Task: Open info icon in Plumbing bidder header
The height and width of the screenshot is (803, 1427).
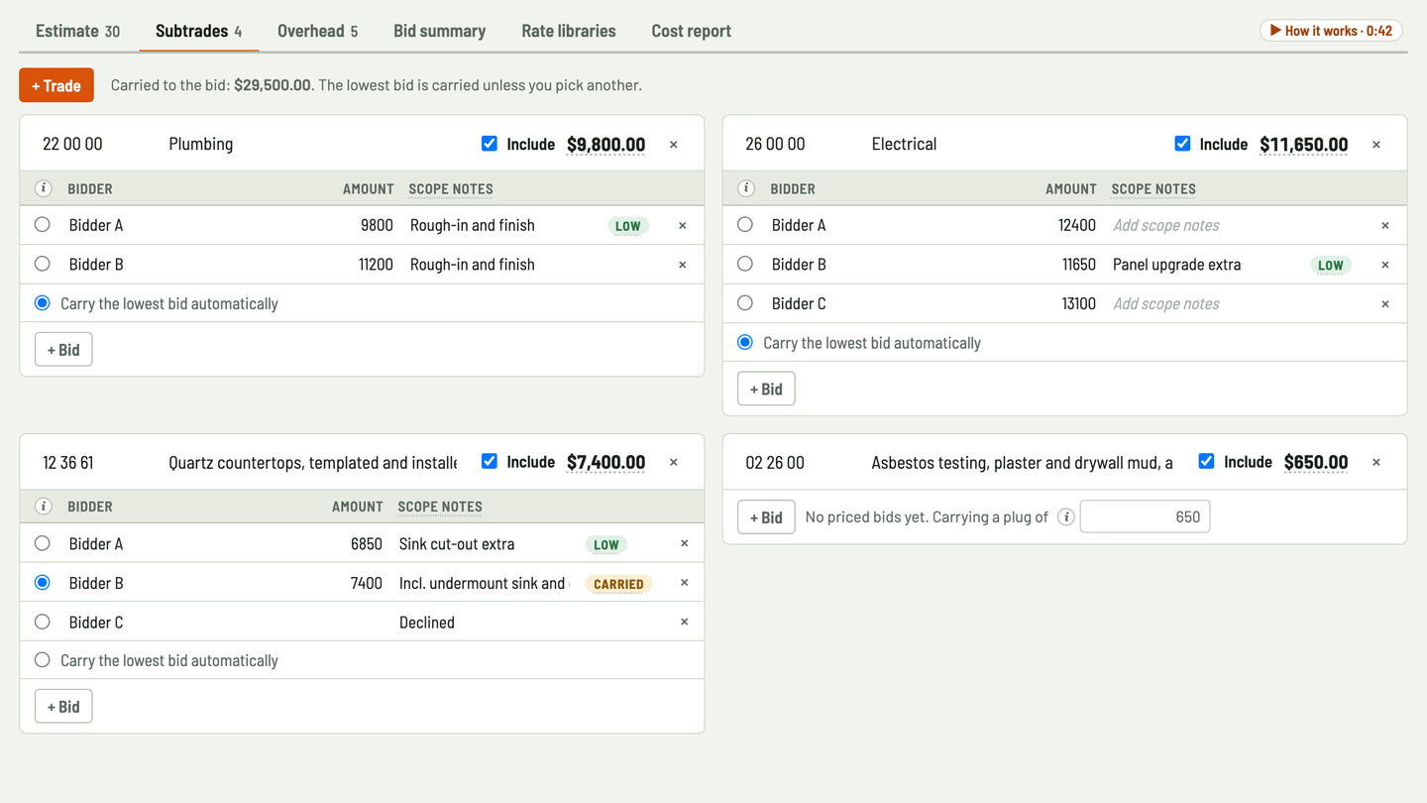Action: pos(44,188)
